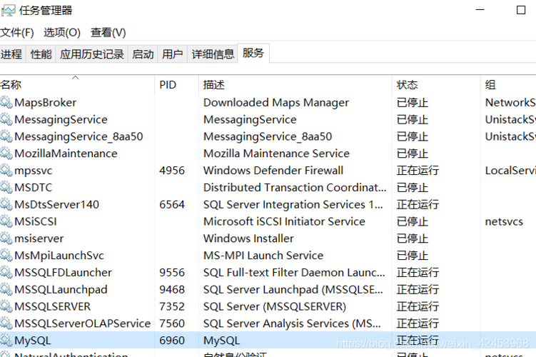Image resolution: width=536 pixels, height=357 pixels.
Task: Click the Task Manager app icon in title bar
Action: point(8,11)
